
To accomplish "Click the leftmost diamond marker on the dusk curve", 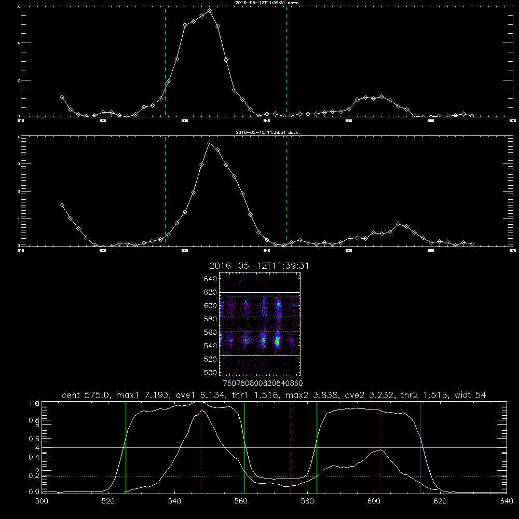I will (62, 205).
